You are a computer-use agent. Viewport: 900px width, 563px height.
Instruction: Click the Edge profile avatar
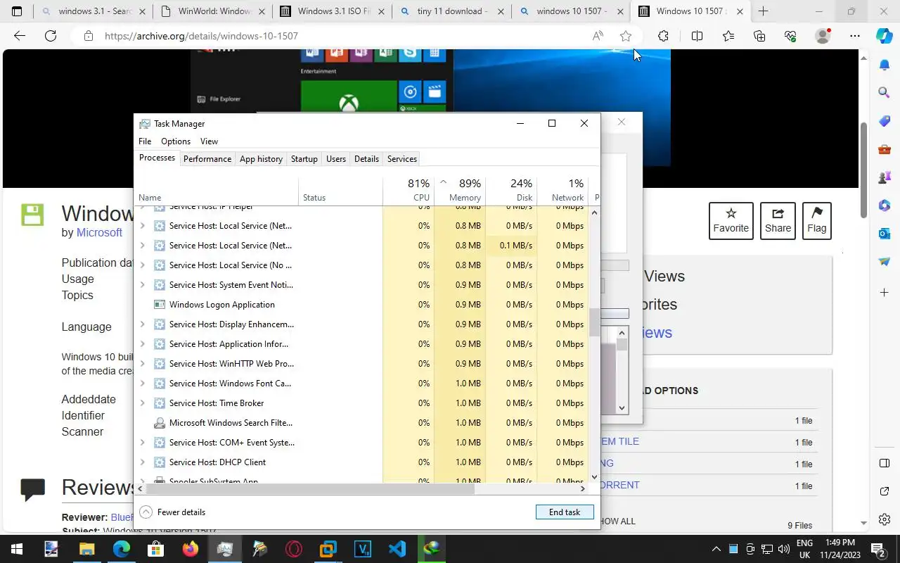[823, 36]
